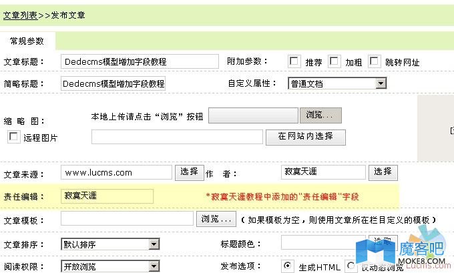Focus the 文章标题 input field
This screenshot has width=454, height=273.
pyautogui.click(x=140, y=61)
